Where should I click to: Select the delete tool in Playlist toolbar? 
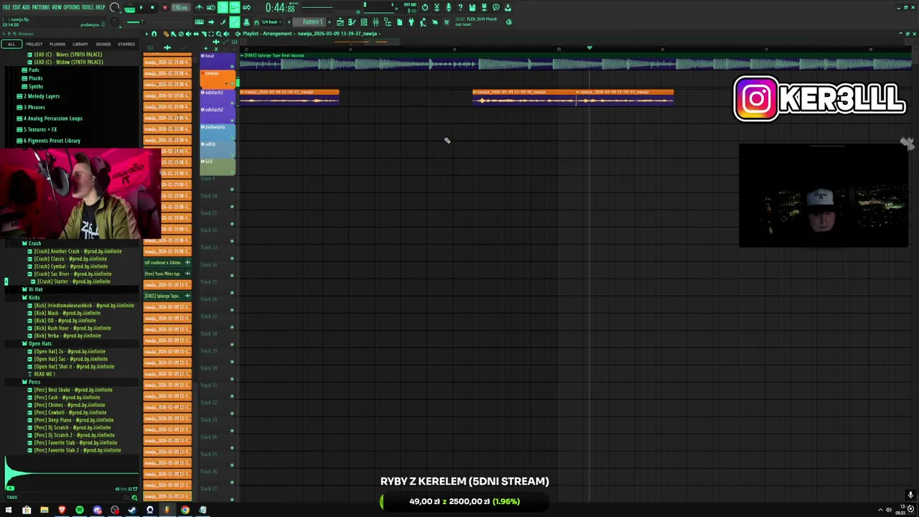pyautogui.click(x=181, y=34)
